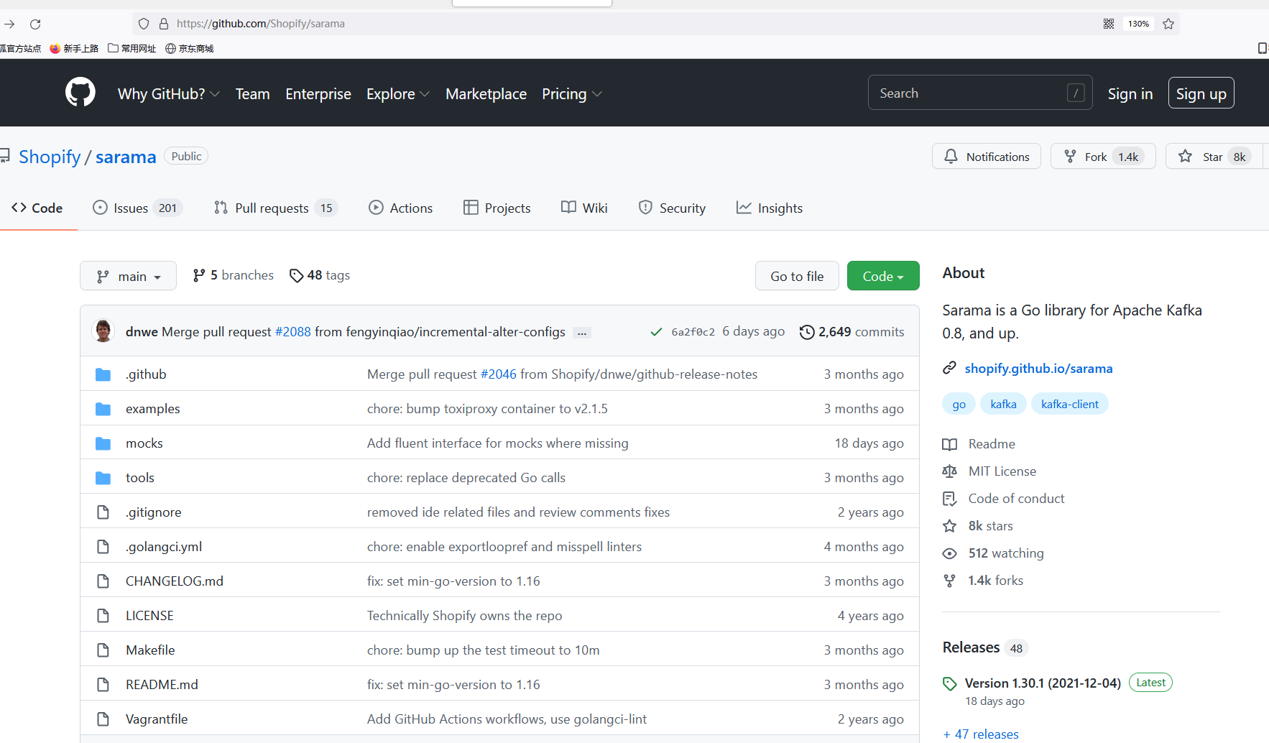Click the browser forward arrow
Viewport: 1269px width, 743px height.
[9, 24]
